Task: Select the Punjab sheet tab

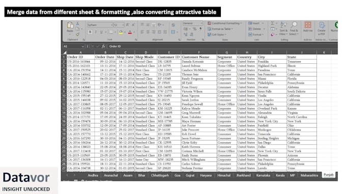Action: click(328, 175)
